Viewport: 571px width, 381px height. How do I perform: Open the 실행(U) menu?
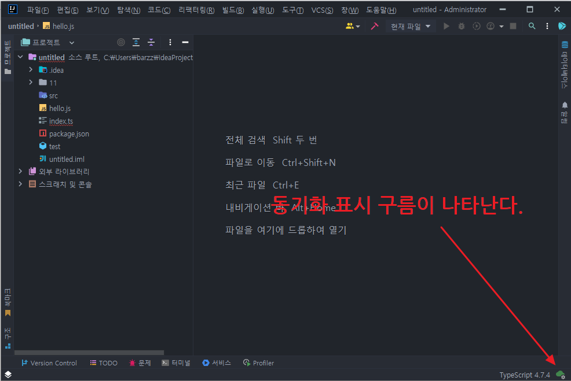pos(262,10)
